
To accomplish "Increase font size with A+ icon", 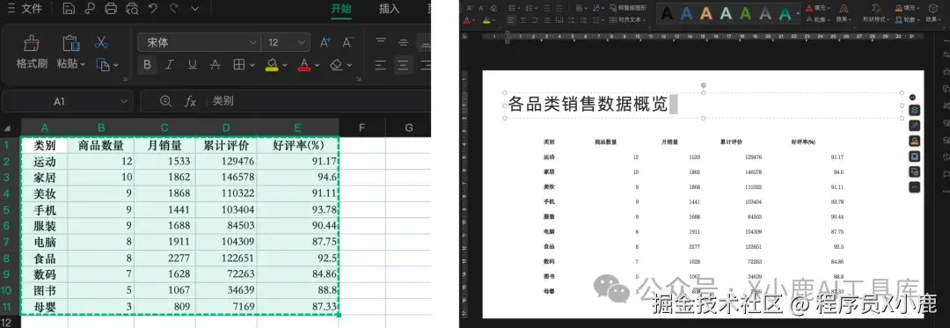I will tap(325, 42).
